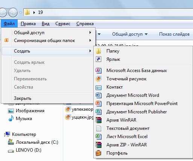
Task: Click the PowerPoint presentation icon in submenu
Action: coord(99,104)
